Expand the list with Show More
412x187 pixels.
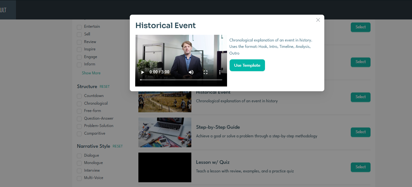click(91, 73)
